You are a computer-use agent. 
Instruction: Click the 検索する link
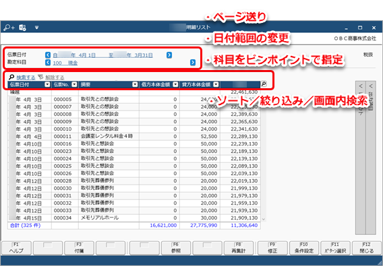coord(26,77)
